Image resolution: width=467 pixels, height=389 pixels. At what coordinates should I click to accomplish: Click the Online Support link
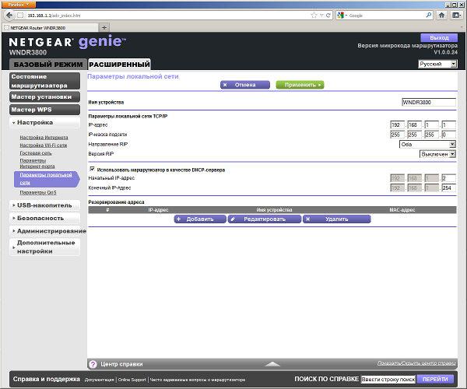click(x=132, y=380)
